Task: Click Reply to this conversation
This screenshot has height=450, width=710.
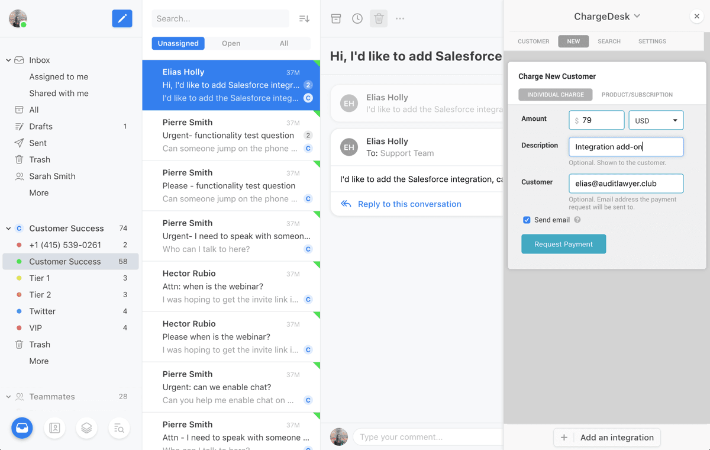Action: pos(408,204)
